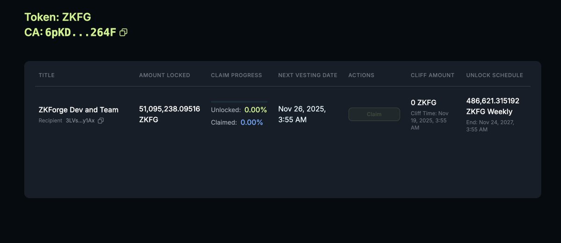
Task: Click the TITLE column header
Action: tap(47, 75)
